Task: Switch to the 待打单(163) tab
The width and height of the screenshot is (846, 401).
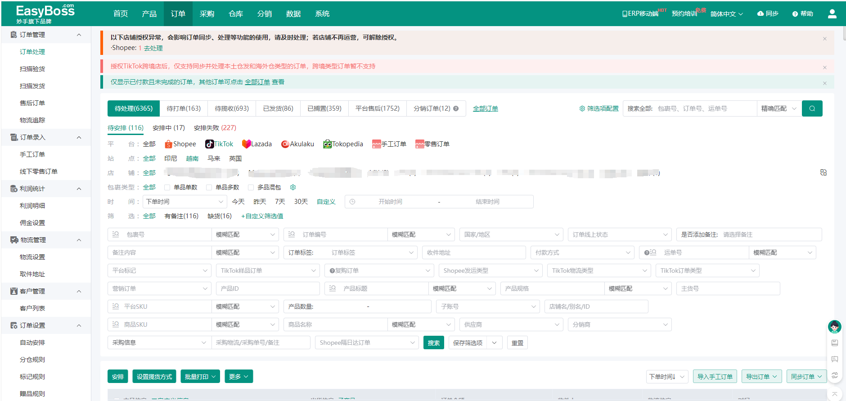Action: pos(184,108)
